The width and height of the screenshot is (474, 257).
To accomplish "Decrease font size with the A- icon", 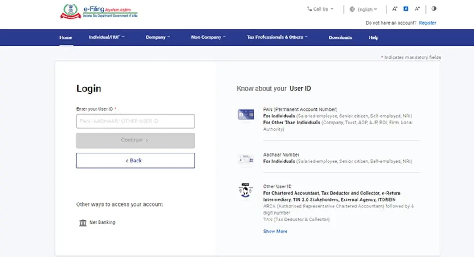I will pos(395,9).
